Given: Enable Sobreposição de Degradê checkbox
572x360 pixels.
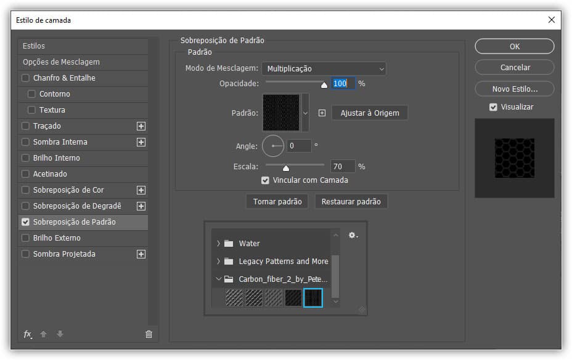Looking at the screenshot, I should click(25, 206).
